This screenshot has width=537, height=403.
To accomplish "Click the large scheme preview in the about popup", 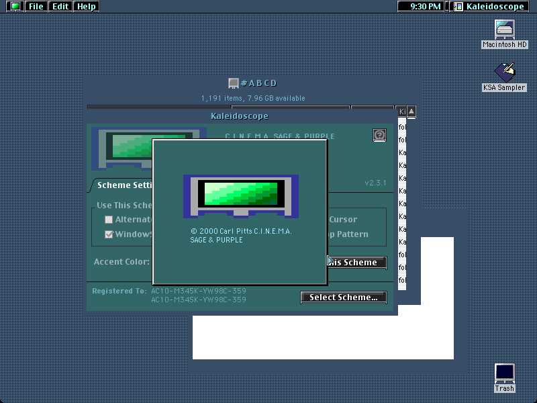I will [x=241, y=196].
